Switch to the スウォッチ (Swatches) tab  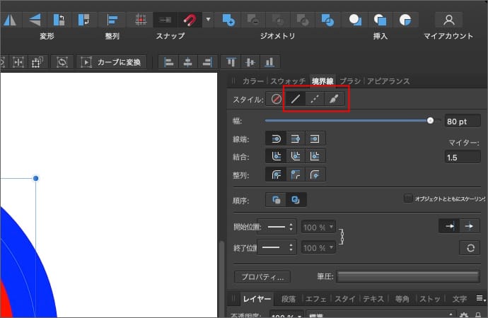click(x=288, y=81)
